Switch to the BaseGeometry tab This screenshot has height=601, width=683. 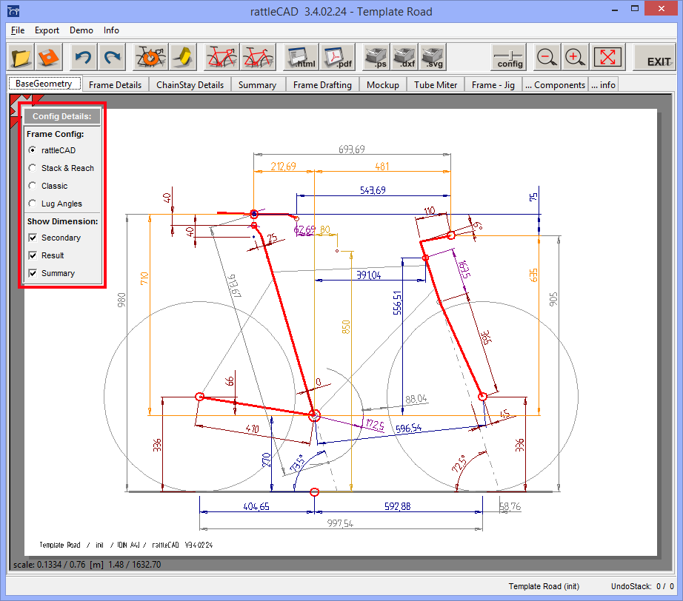point(44,84)
